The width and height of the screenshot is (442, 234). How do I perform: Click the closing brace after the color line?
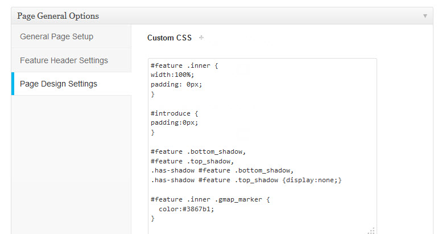click(x=153, y=219)
